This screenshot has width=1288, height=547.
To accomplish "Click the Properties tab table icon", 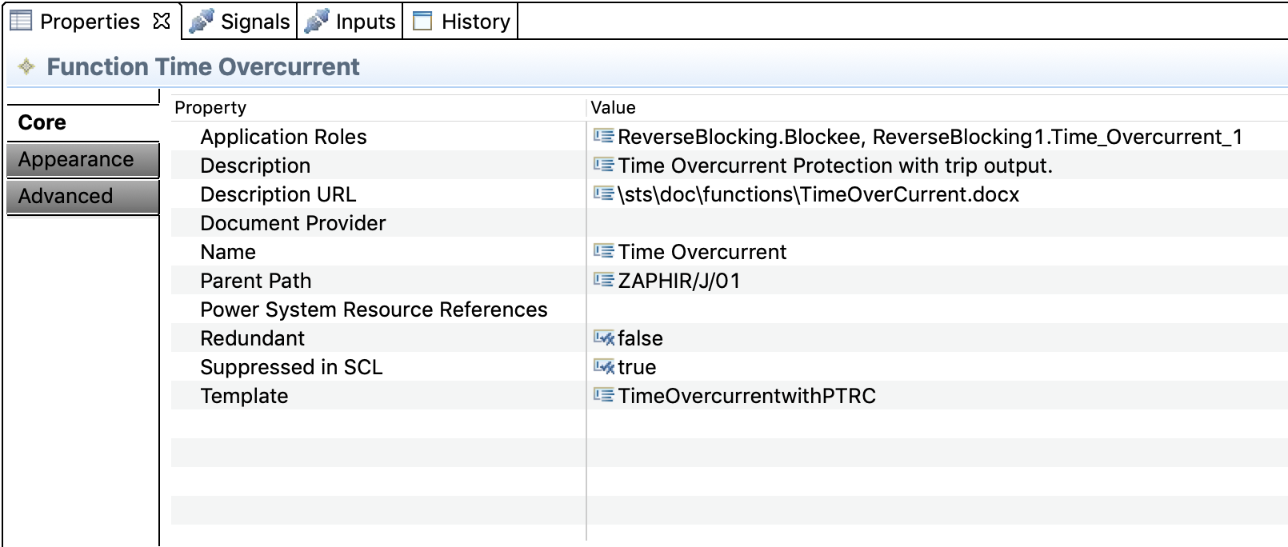I will (21, 21).
